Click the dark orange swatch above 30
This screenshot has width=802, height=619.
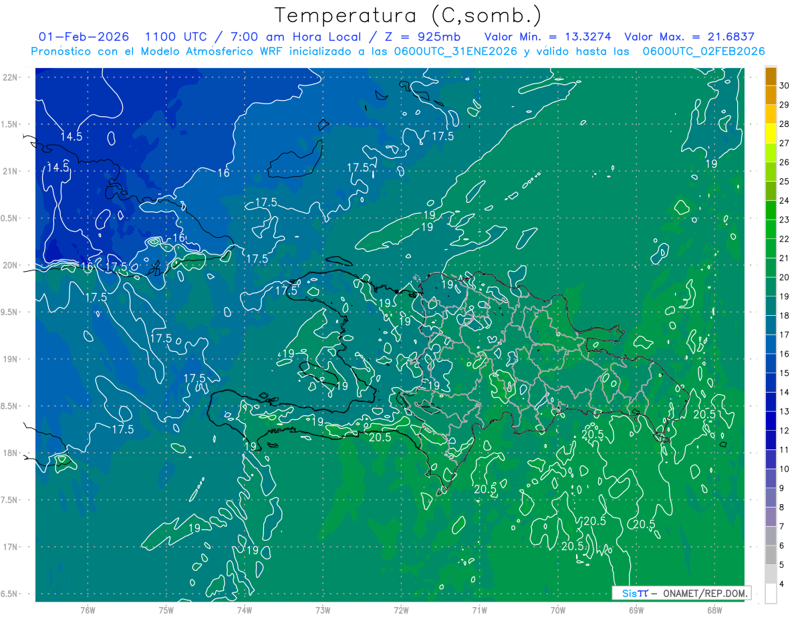click(771, 76)
